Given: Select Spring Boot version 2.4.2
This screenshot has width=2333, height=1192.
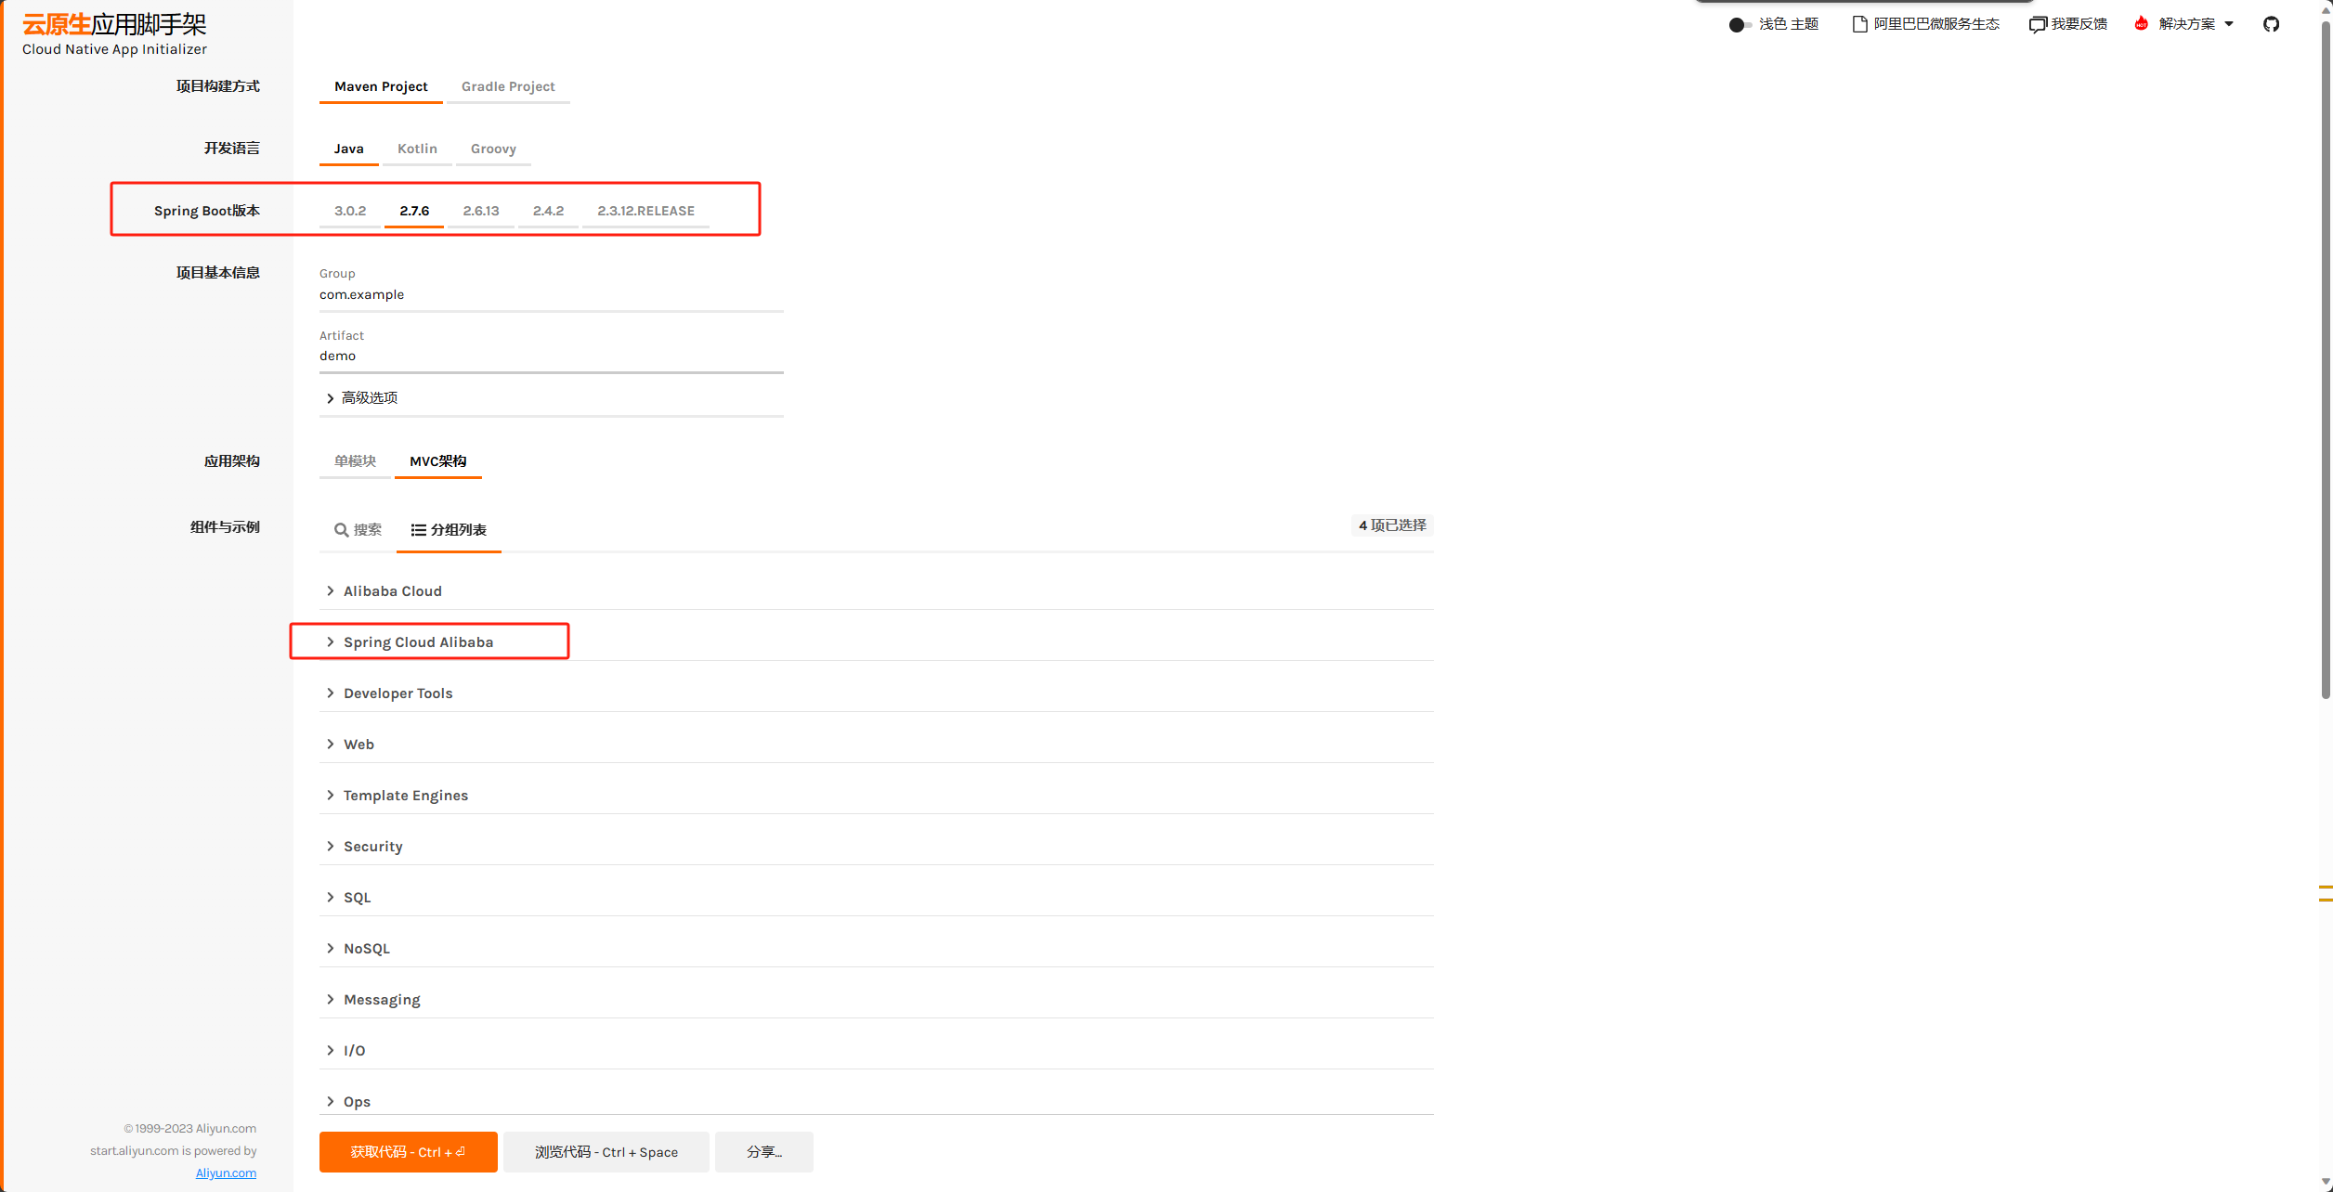Looking at the screenshot, I should tap(548, 211).
